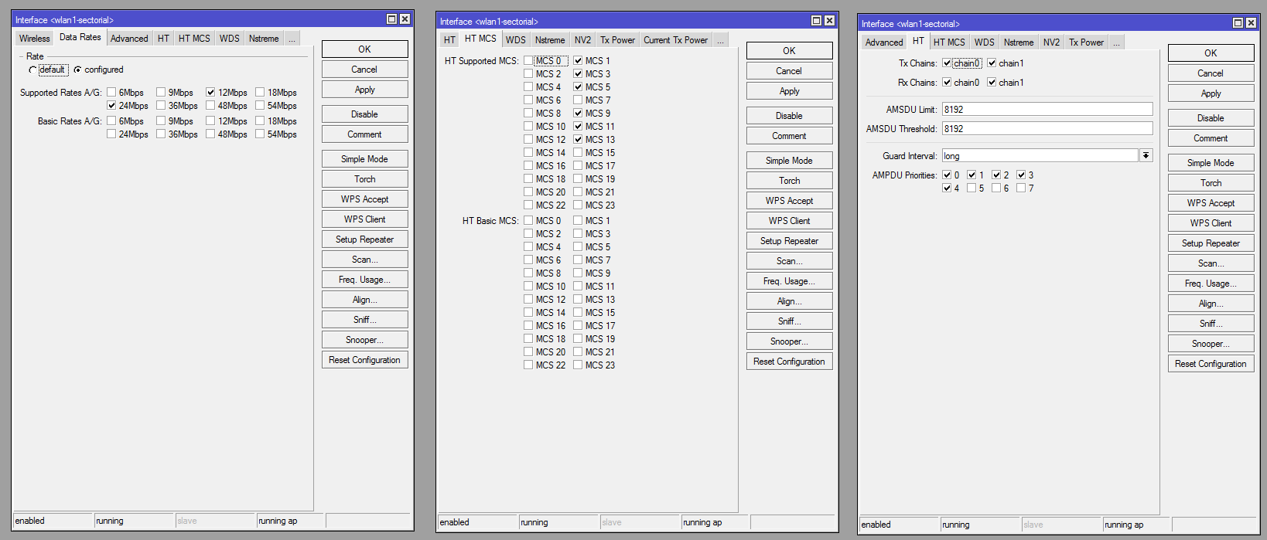
Task: Uncheck HT Supported MCS 1
Action: coord(578,60)
